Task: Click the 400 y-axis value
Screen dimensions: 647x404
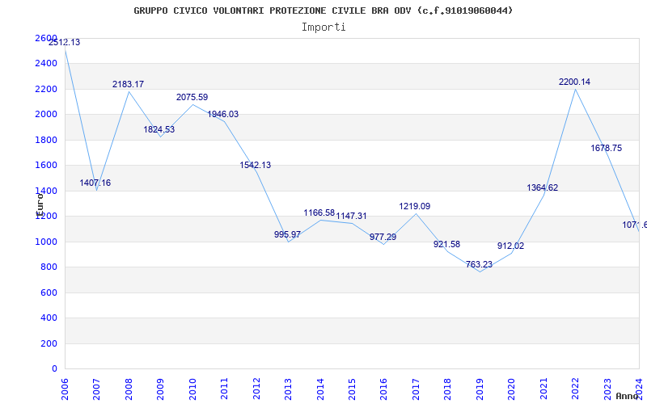Action: (x=49, y=318)
